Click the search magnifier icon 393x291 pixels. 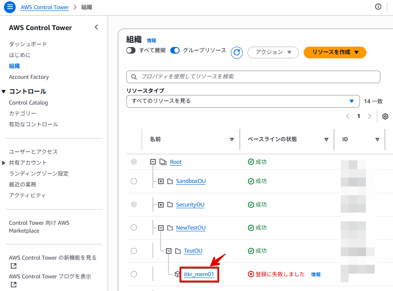coord(134,77)
